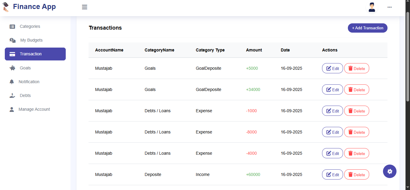Edit the +5000 GoalDeposite transaction
Image resolution: width=410 pixels, height=190 pixels.
pyautogui.click(x=332, y=69)
